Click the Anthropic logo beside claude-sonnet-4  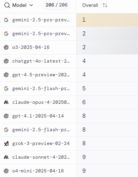pos(6,157)
